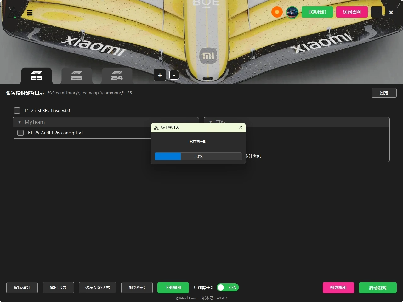Click the mod deployment directory path
Viewport: 403px width, 302px height.
click(89, 93)
